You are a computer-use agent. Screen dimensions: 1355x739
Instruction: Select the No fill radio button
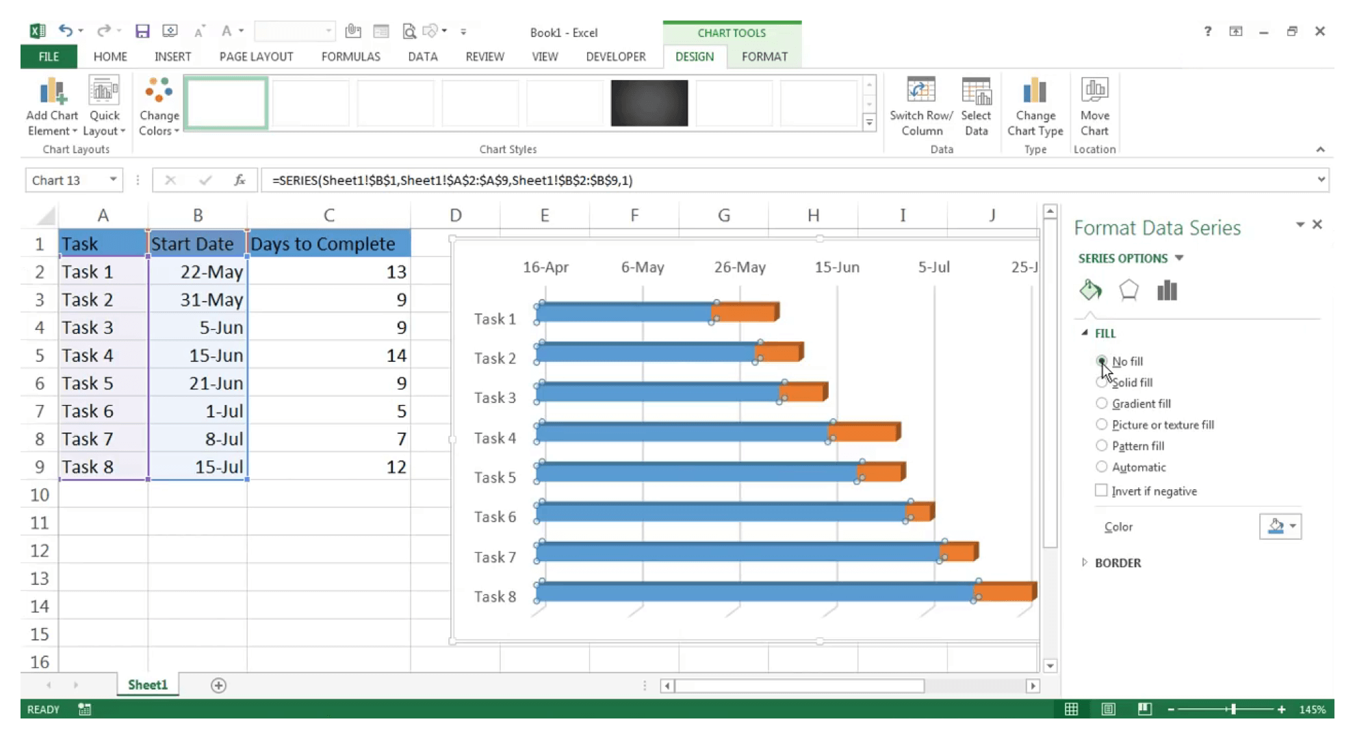pos(1100,361)
